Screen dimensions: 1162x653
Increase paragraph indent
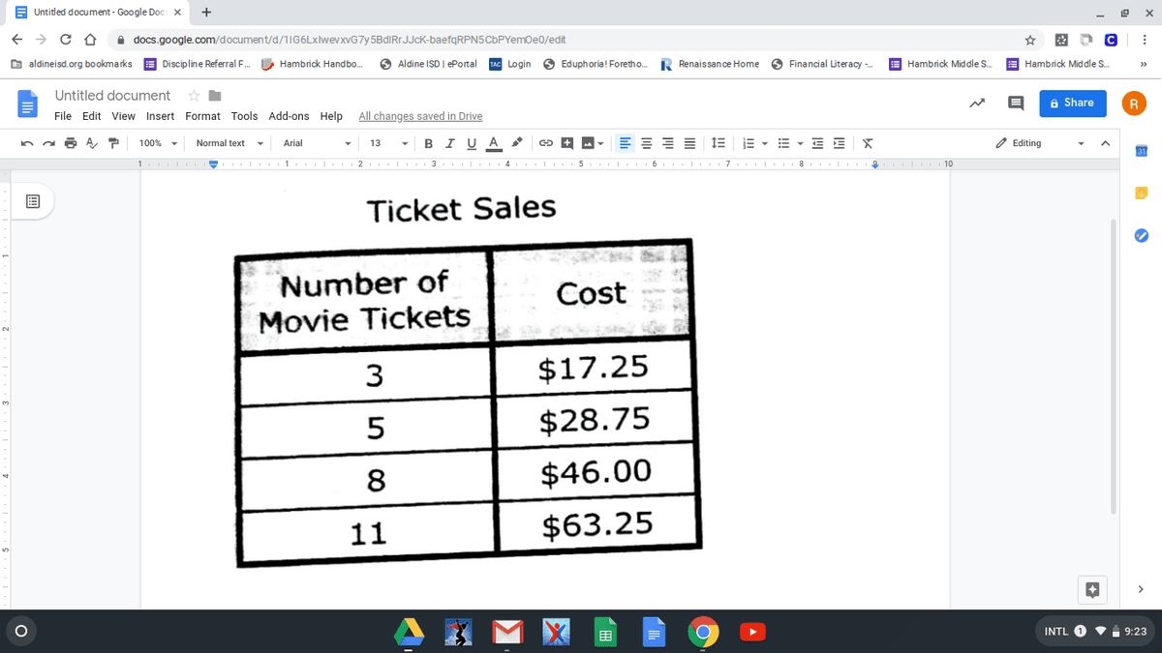coord(840,143)
